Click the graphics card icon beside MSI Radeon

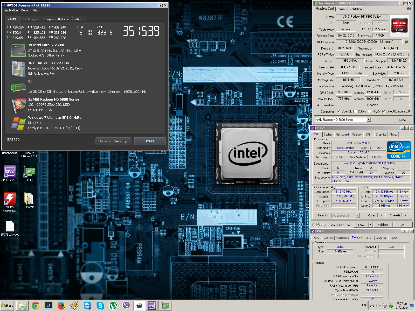pyautogui.click(x=18, y=105)
